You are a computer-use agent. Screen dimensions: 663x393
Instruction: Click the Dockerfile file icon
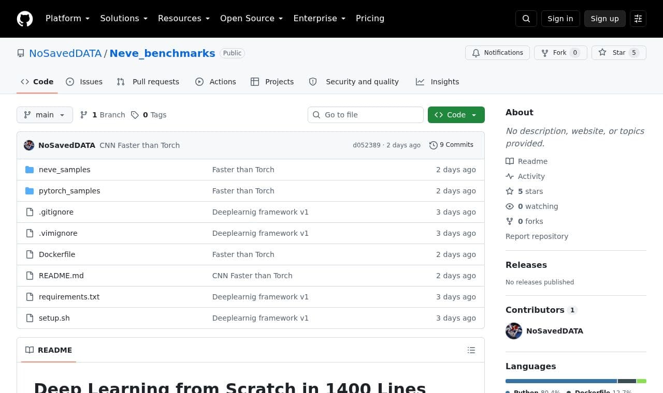tap(30, 254)
